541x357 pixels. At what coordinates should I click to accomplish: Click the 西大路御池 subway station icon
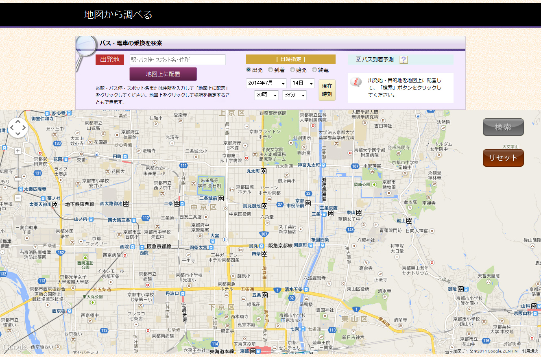coord(126,203)
